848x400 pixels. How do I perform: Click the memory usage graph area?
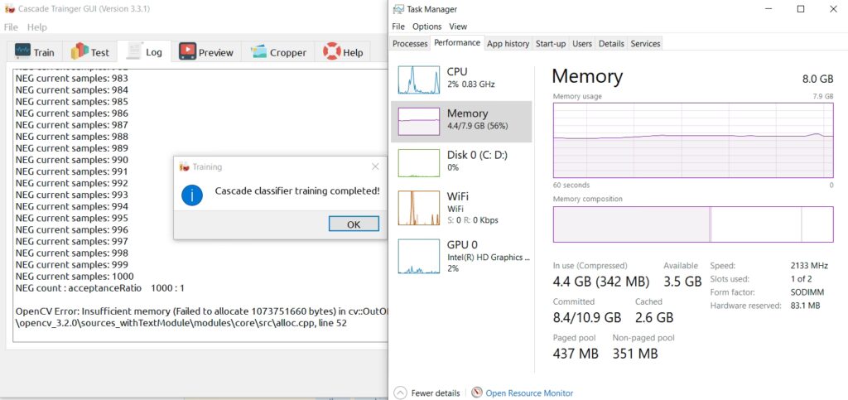[692, 139]
